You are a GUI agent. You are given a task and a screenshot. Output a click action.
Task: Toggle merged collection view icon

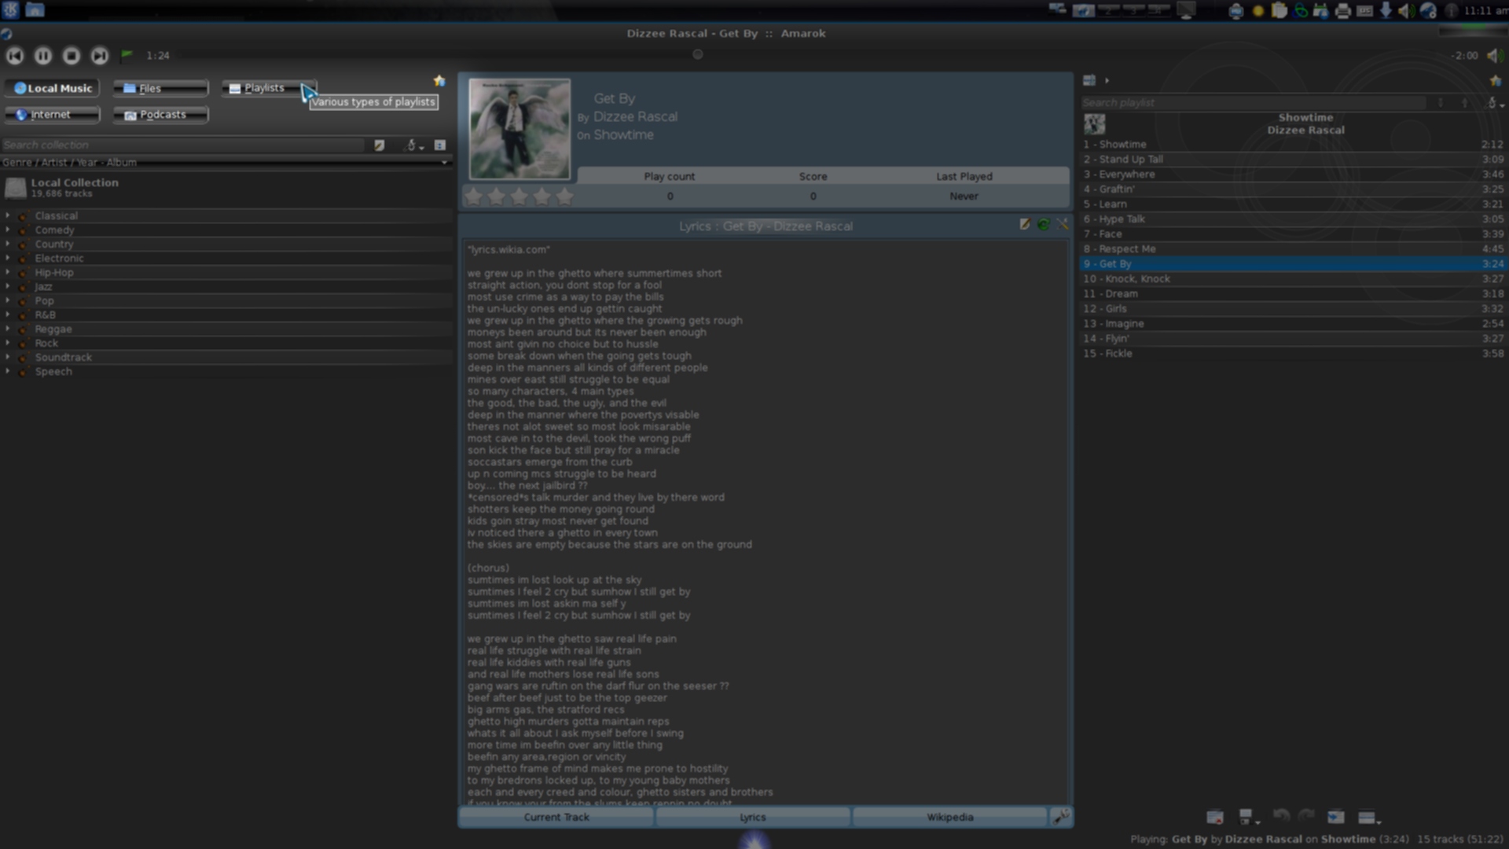pyautogui.click(x=440, y=145)
